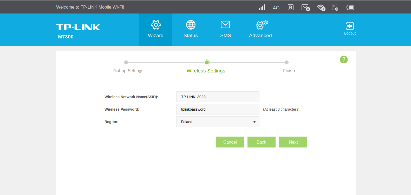Screen dimensions: 411x195
Task: Click the Region dropdown arrow
Action: coord(255,122)
